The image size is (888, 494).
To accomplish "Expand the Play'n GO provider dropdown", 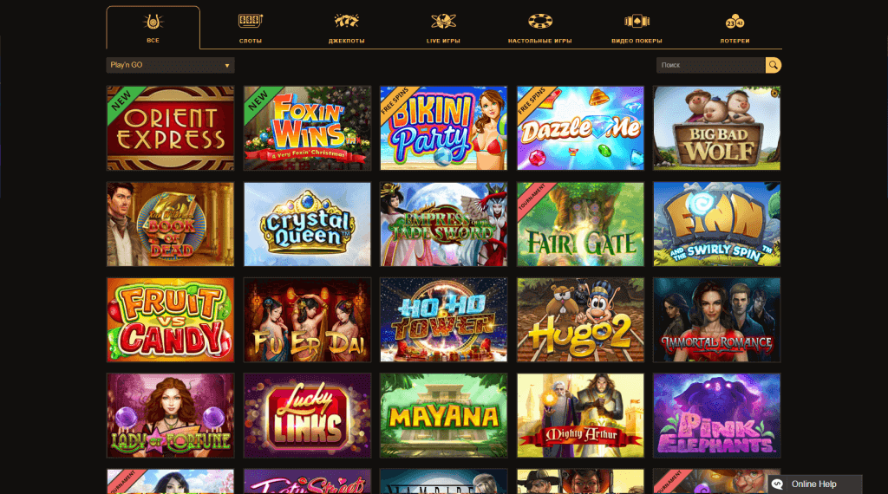I will 171,65.
